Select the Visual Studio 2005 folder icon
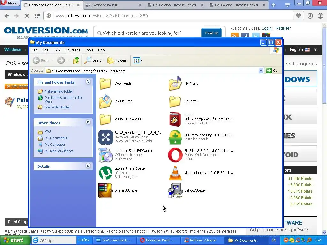 [x=105, y=119]
